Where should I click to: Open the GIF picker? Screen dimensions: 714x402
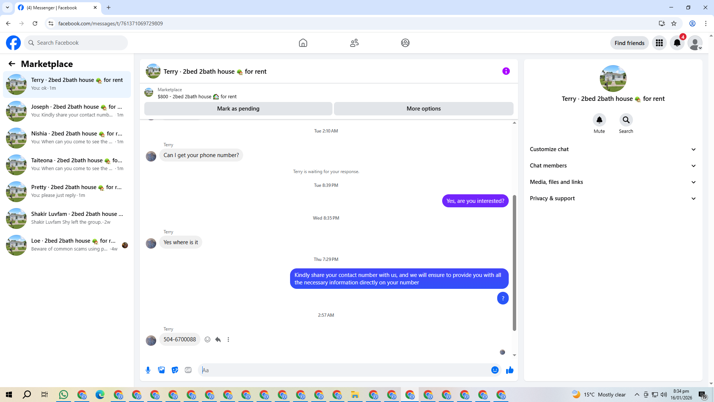pyautogui.click(x=188, y=370)
